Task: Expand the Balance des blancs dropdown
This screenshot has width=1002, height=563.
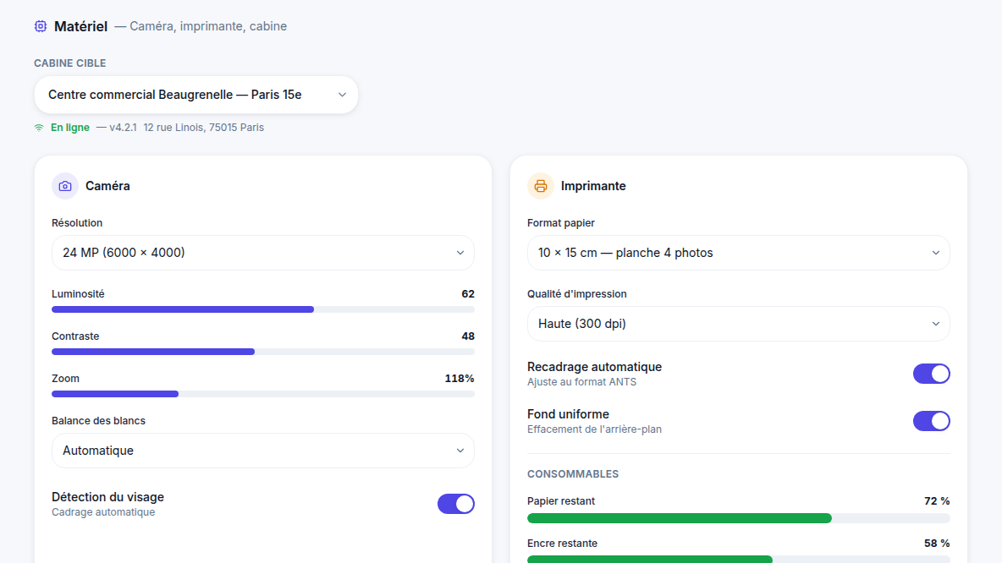Action: tap(262, 451)
